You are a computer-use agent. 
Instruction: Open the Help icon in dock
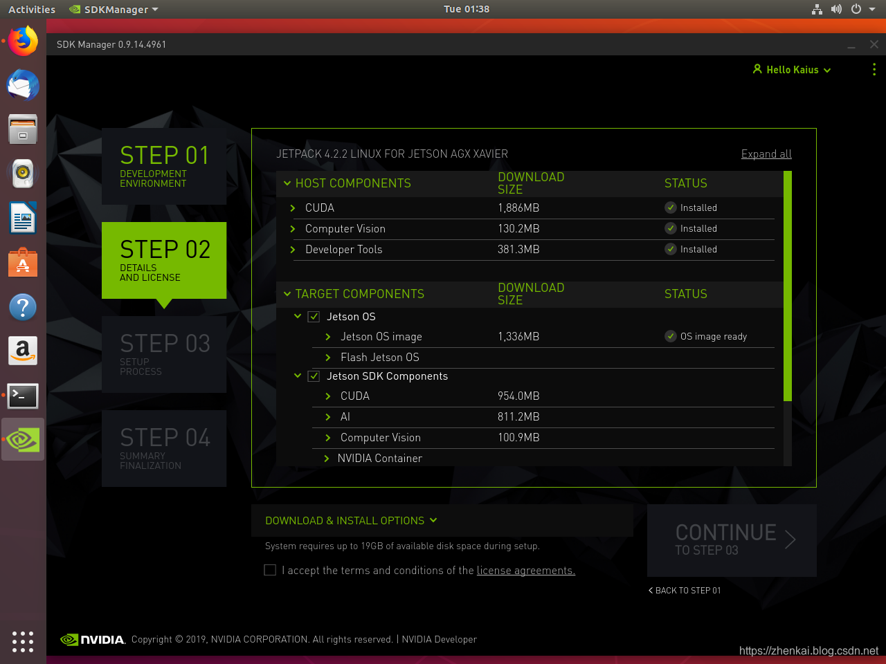pos(23,306)
